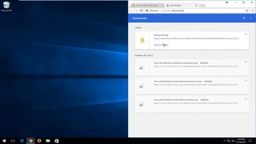Open a new tab in Chrome
Viewport: 256px width, 144px height.
tap(203, 6)
